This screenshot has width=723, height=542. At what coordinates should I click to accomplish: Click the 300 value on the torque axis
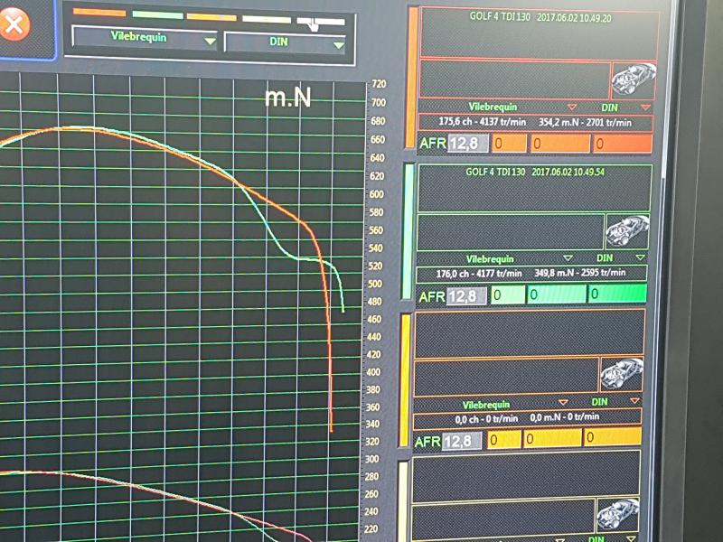coord(371,459)
